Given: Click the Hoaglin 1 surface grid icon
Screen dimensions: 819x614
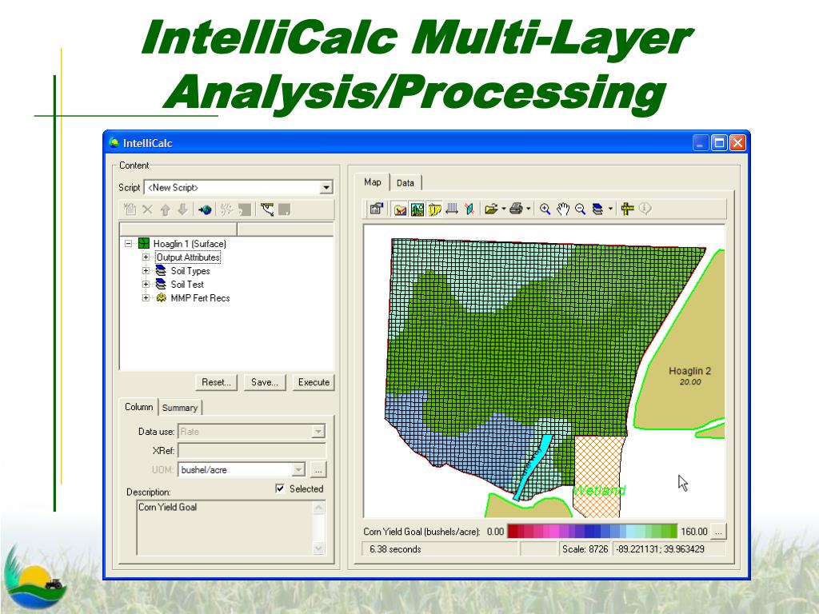Looking at the screenshot, I should click(x=144, y=243).
